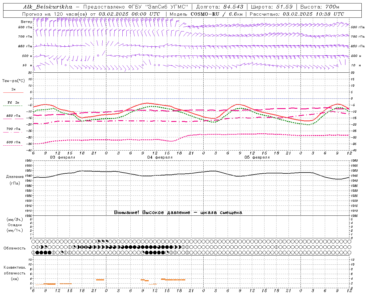The image size is (366, 293).
Task: Click the "03 февраля" date label
Action: 63,157
